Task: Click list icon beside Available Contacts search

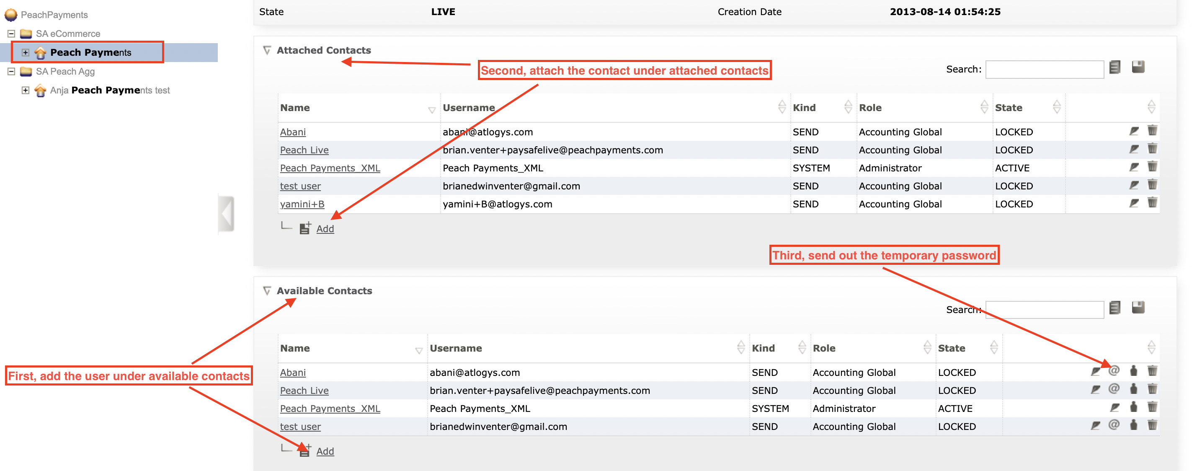Action: (1115, 308)
